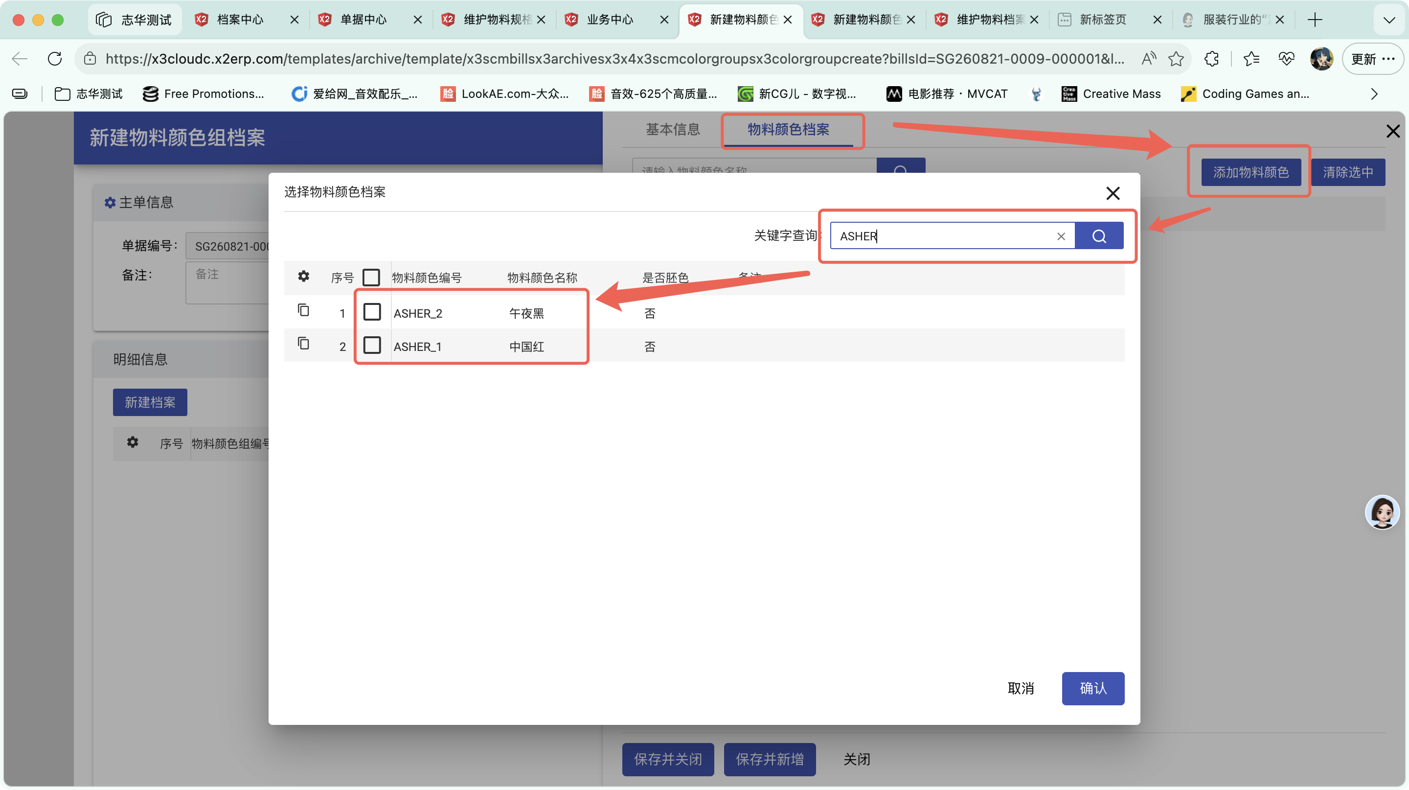1409x790 pixels.
Task: Switch to 基本信息 tab
Action: point(673,130)
